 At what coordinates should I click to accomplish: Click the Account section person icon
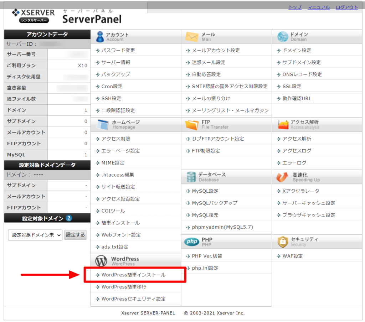coord(100,37)
